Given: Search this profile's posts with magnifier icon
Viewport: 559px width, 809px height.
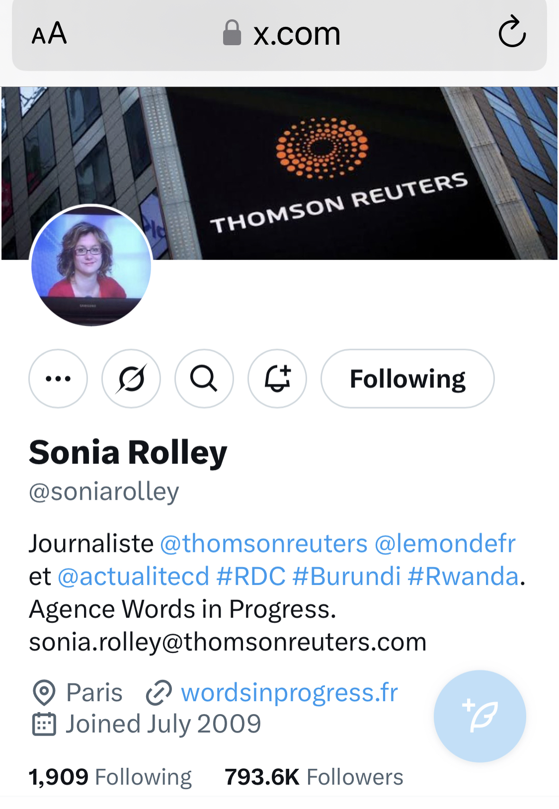Looking at the screenshot, I should click(204, 379).
